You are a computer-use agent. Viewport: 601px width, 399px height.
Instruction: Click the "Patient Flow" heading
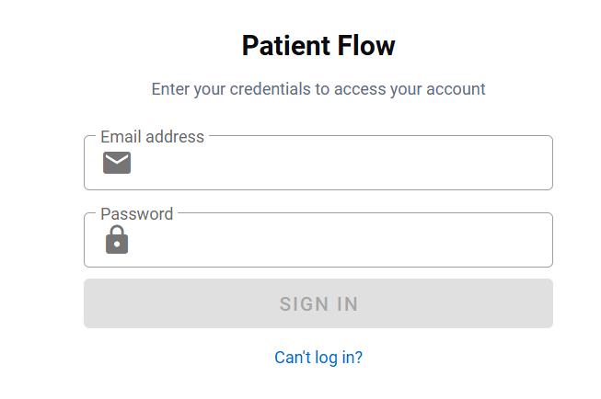pyautogui.click(x=318, y=46)
